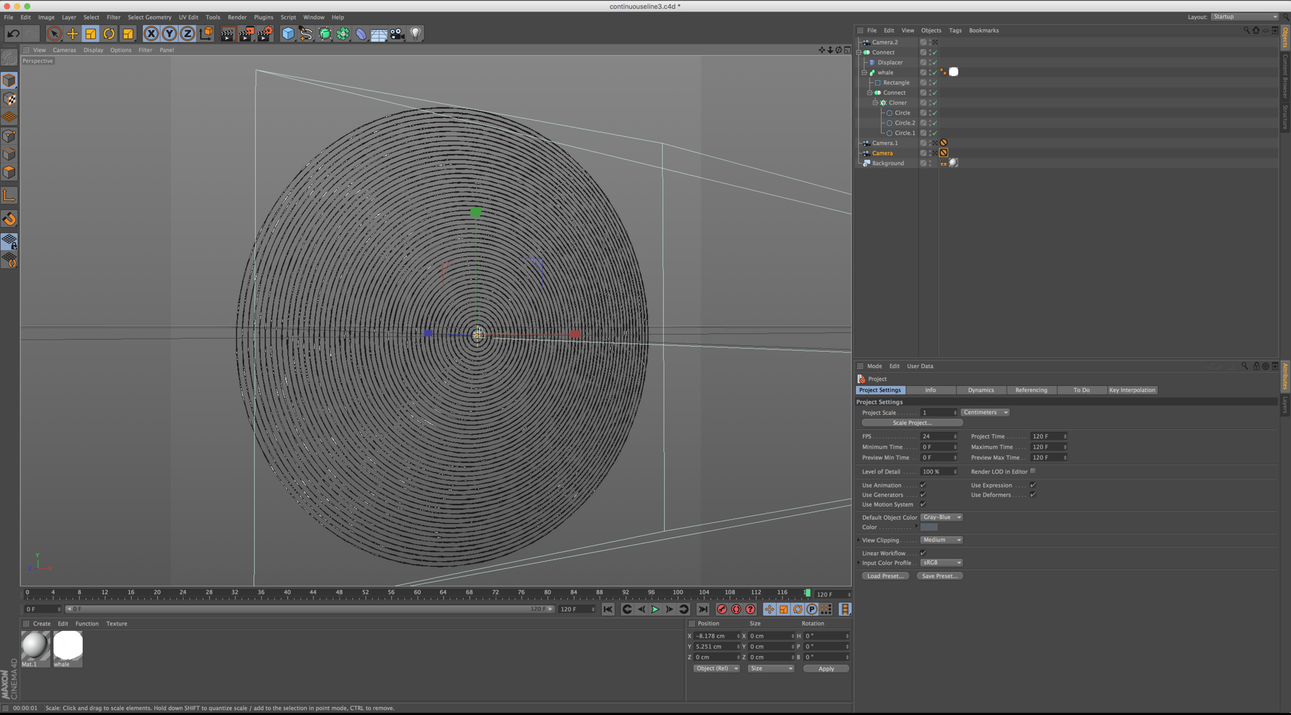Click the Coordinate System icon
This screenshot has height=715, width=1291.
coord(206,34)
